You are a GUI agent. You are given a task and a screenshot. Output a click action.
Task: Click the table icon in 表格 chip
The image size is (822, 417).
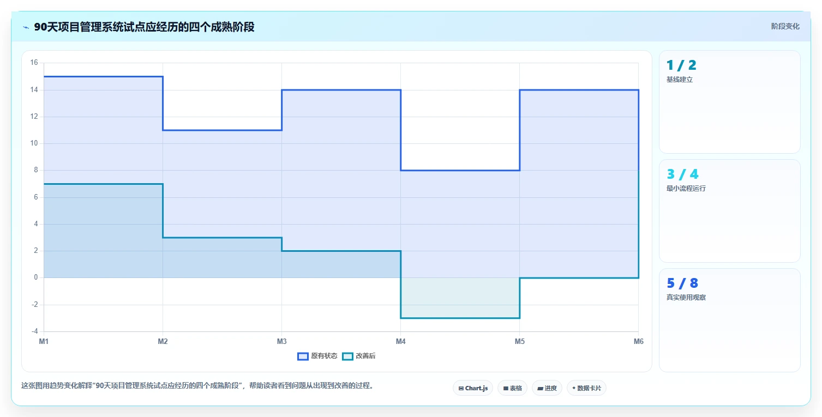click(506, 389)
